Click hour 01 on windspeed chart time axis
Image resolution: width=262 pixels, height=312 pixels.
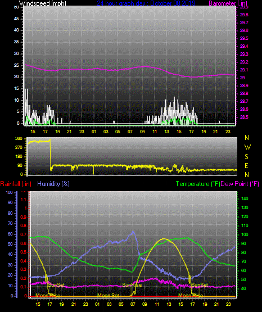pyautogui.click(x=94, y=132)
